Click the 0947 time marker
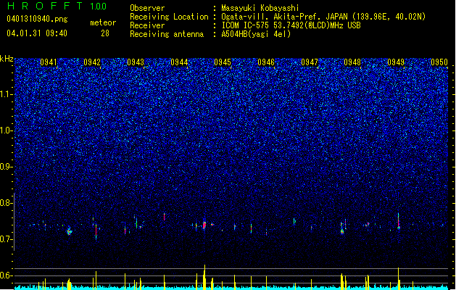Viewport: 456px width, 290px height. (x=310, y=62)
